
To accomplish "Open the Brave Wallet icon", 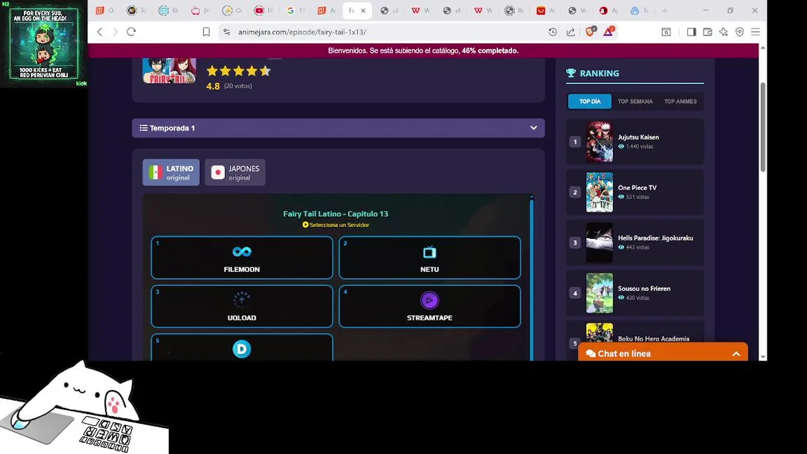I will [x=707, y=32].
